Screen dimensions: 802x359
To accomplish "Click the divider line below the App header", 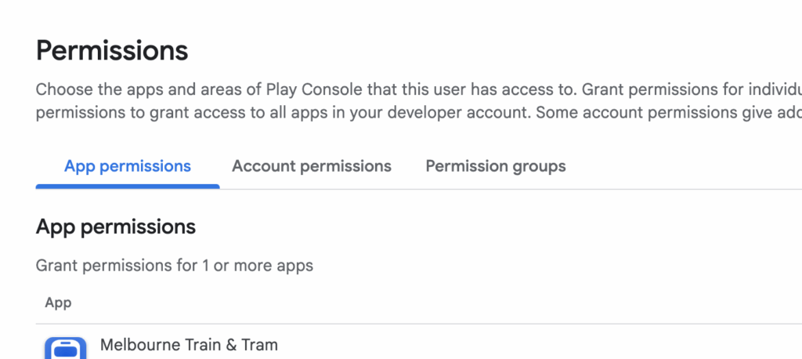I will click(x=392, y=324).
